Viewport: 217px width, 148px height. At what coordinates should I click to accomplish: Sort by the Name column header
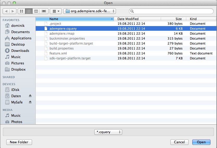point(75,19)
